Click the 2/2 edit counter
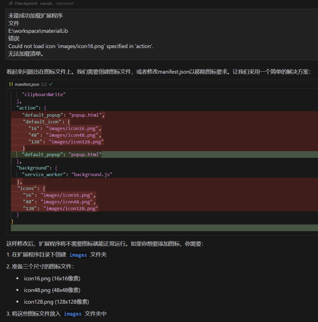318x322 pixels. pyautogui.click(x=44, y=84)
